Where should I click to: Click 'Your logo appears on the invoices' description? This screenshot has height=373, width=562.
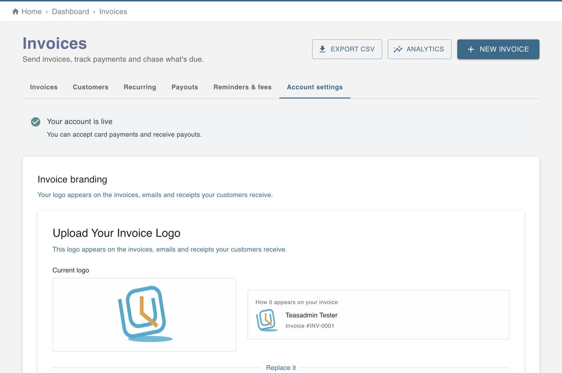155,195
